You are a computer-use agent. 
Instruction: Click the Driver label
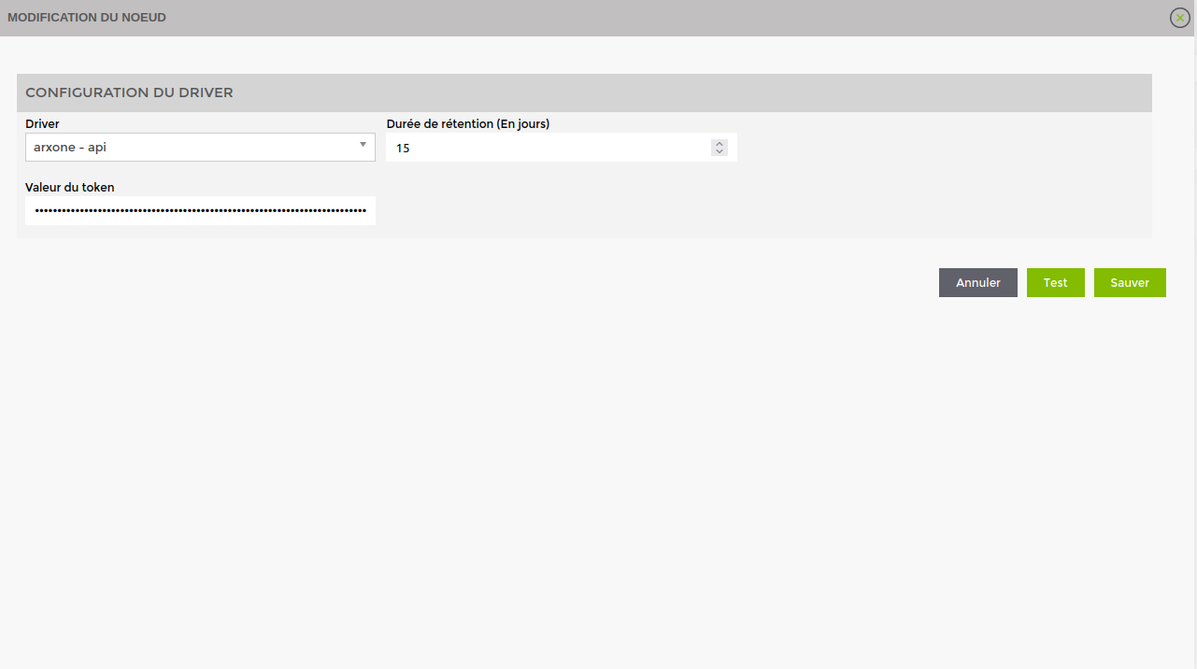42,123
